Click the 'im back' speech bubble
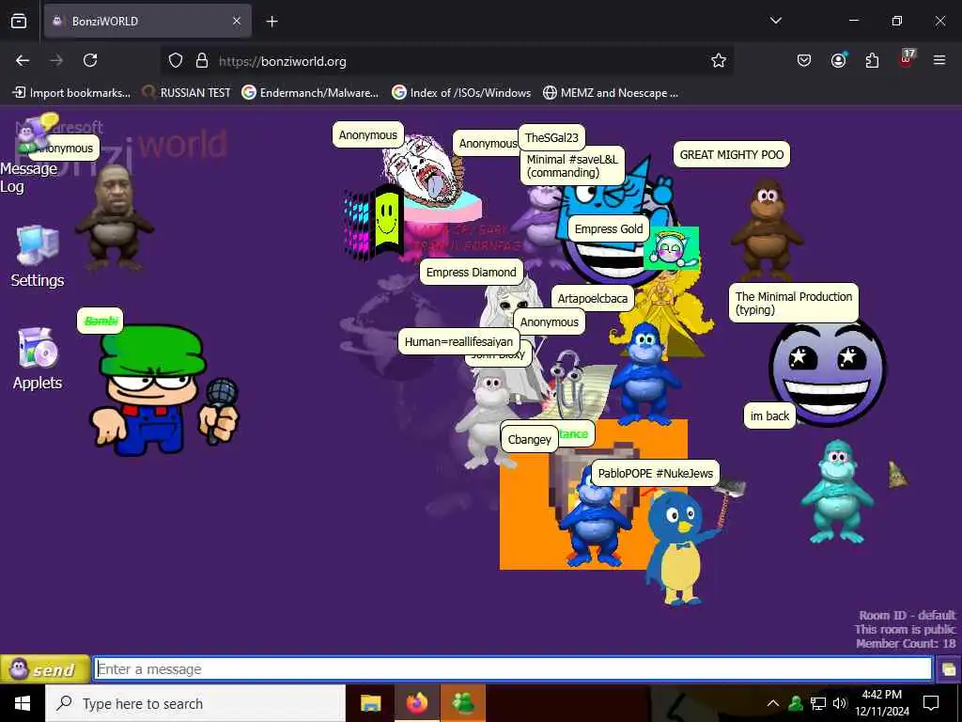Image resolution: width=962 pixels, height=722 pixels. pyautogui.click(x=770, y=416)
